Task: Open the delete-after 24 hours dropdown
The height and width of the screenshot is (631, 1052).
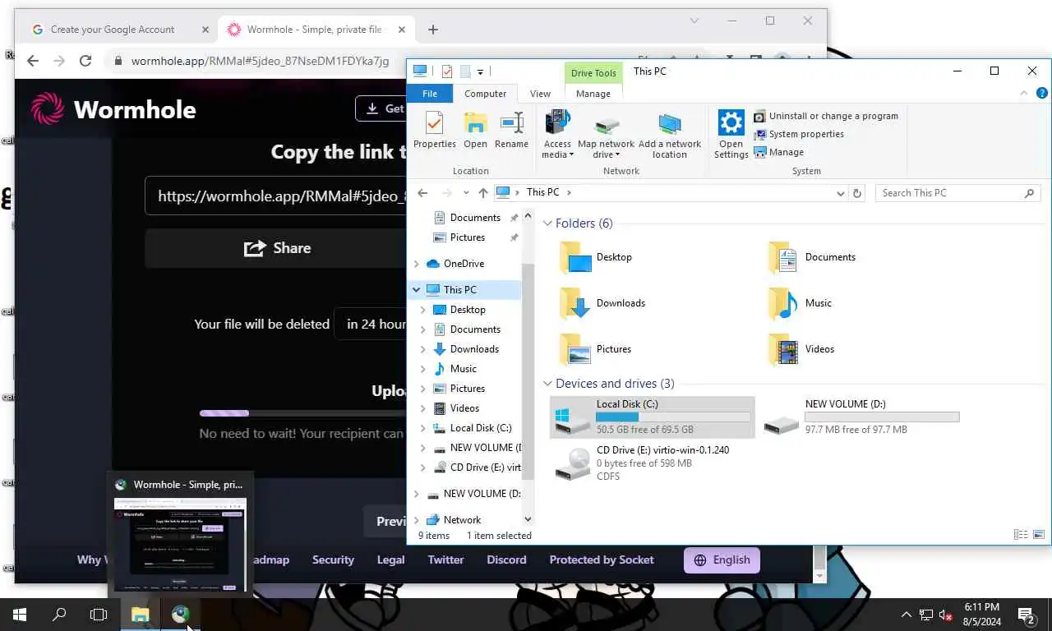Action: click(x=371, y=325)
